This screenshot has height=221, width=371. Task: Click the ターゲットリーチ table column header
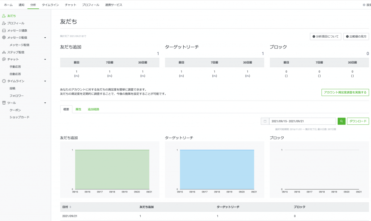(228, 207)
